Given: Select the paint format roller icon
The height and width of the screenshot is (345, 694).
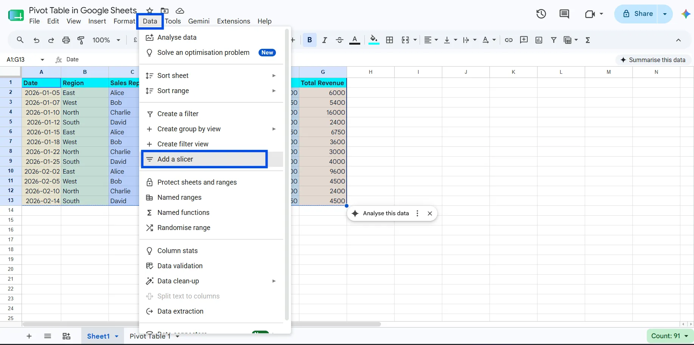Looking at the screenshot, I should (x=81, y=40).
